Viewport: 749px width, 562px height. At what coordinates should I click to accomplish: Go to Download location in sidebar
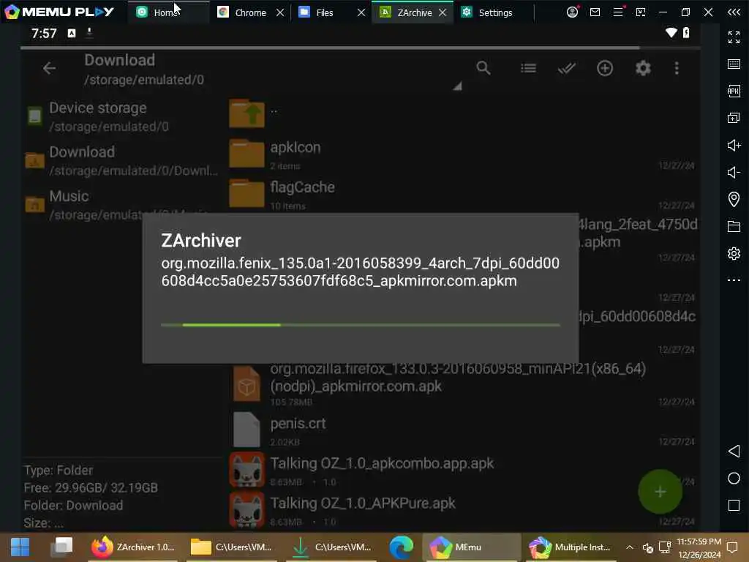[122, 160]
